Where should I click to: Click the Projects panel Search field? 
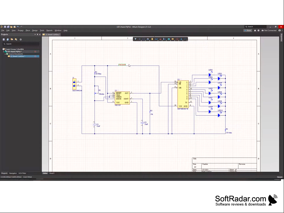coord(21,44)
